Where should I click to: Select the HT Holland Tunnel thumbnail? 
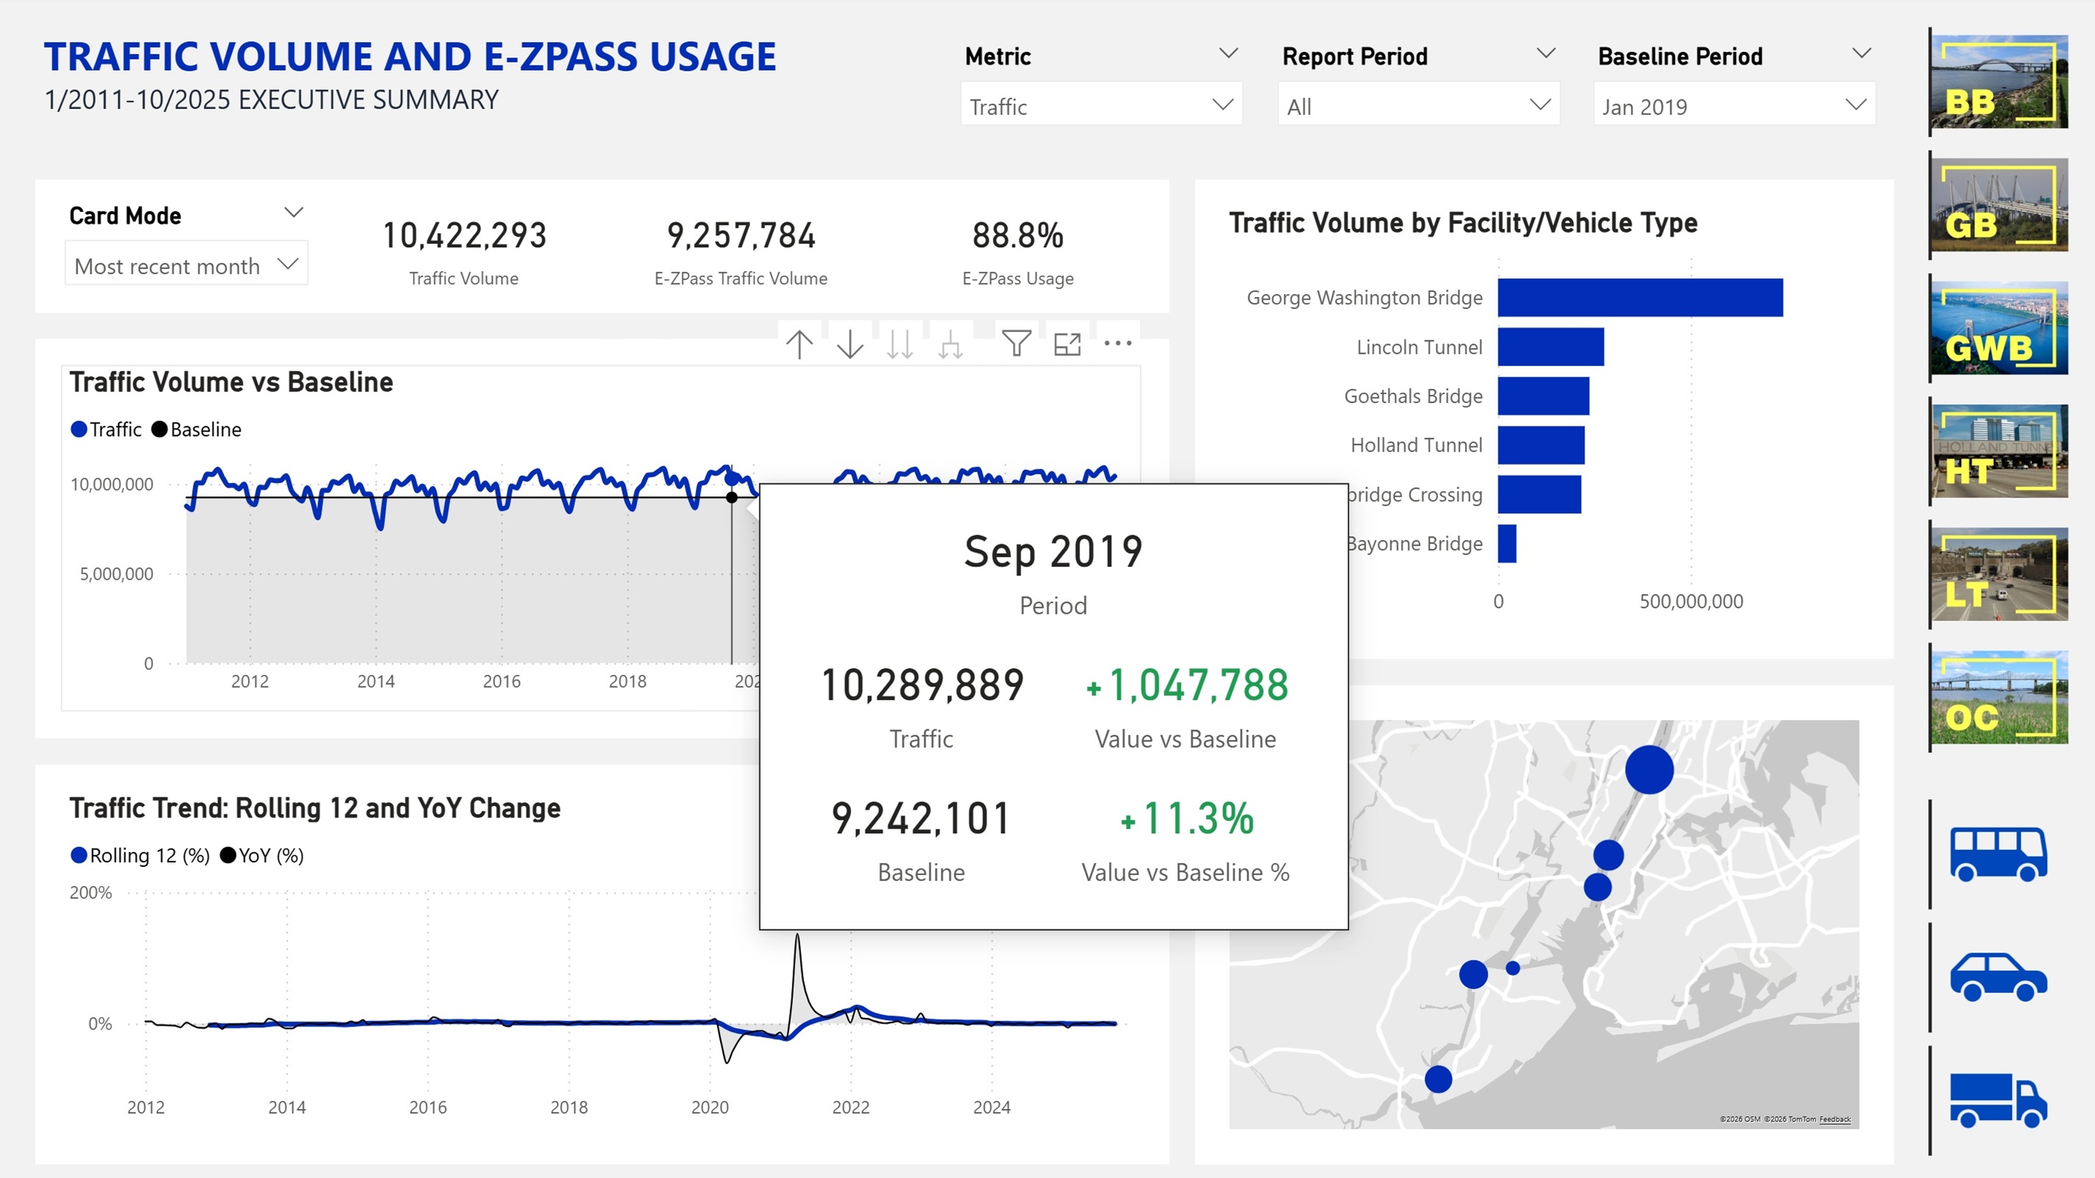pos(1999,451)
